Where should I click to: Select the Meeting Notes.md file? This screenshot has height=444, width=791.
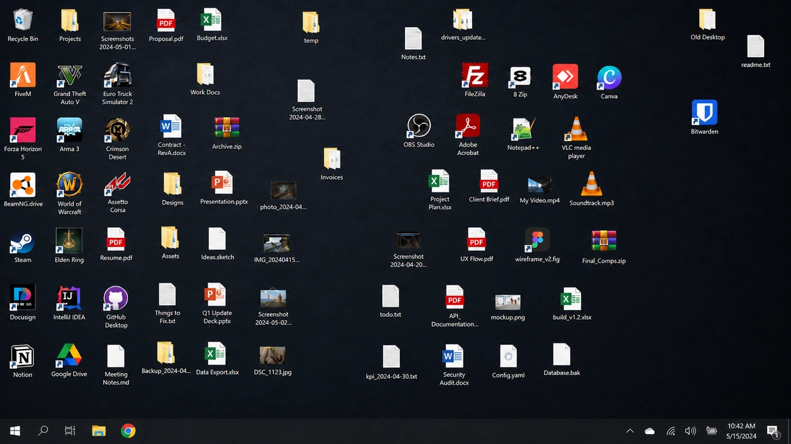pos(116,357)
